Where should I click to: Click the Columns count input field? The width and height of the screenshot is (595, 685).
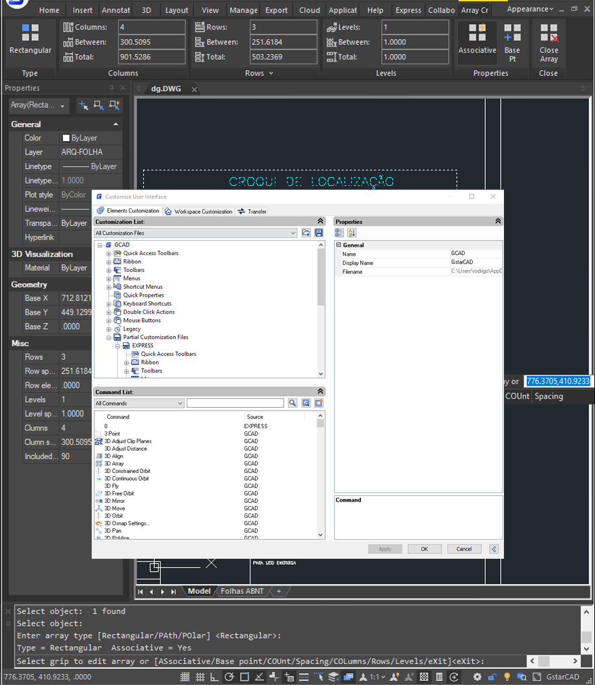tap(152, 27)
